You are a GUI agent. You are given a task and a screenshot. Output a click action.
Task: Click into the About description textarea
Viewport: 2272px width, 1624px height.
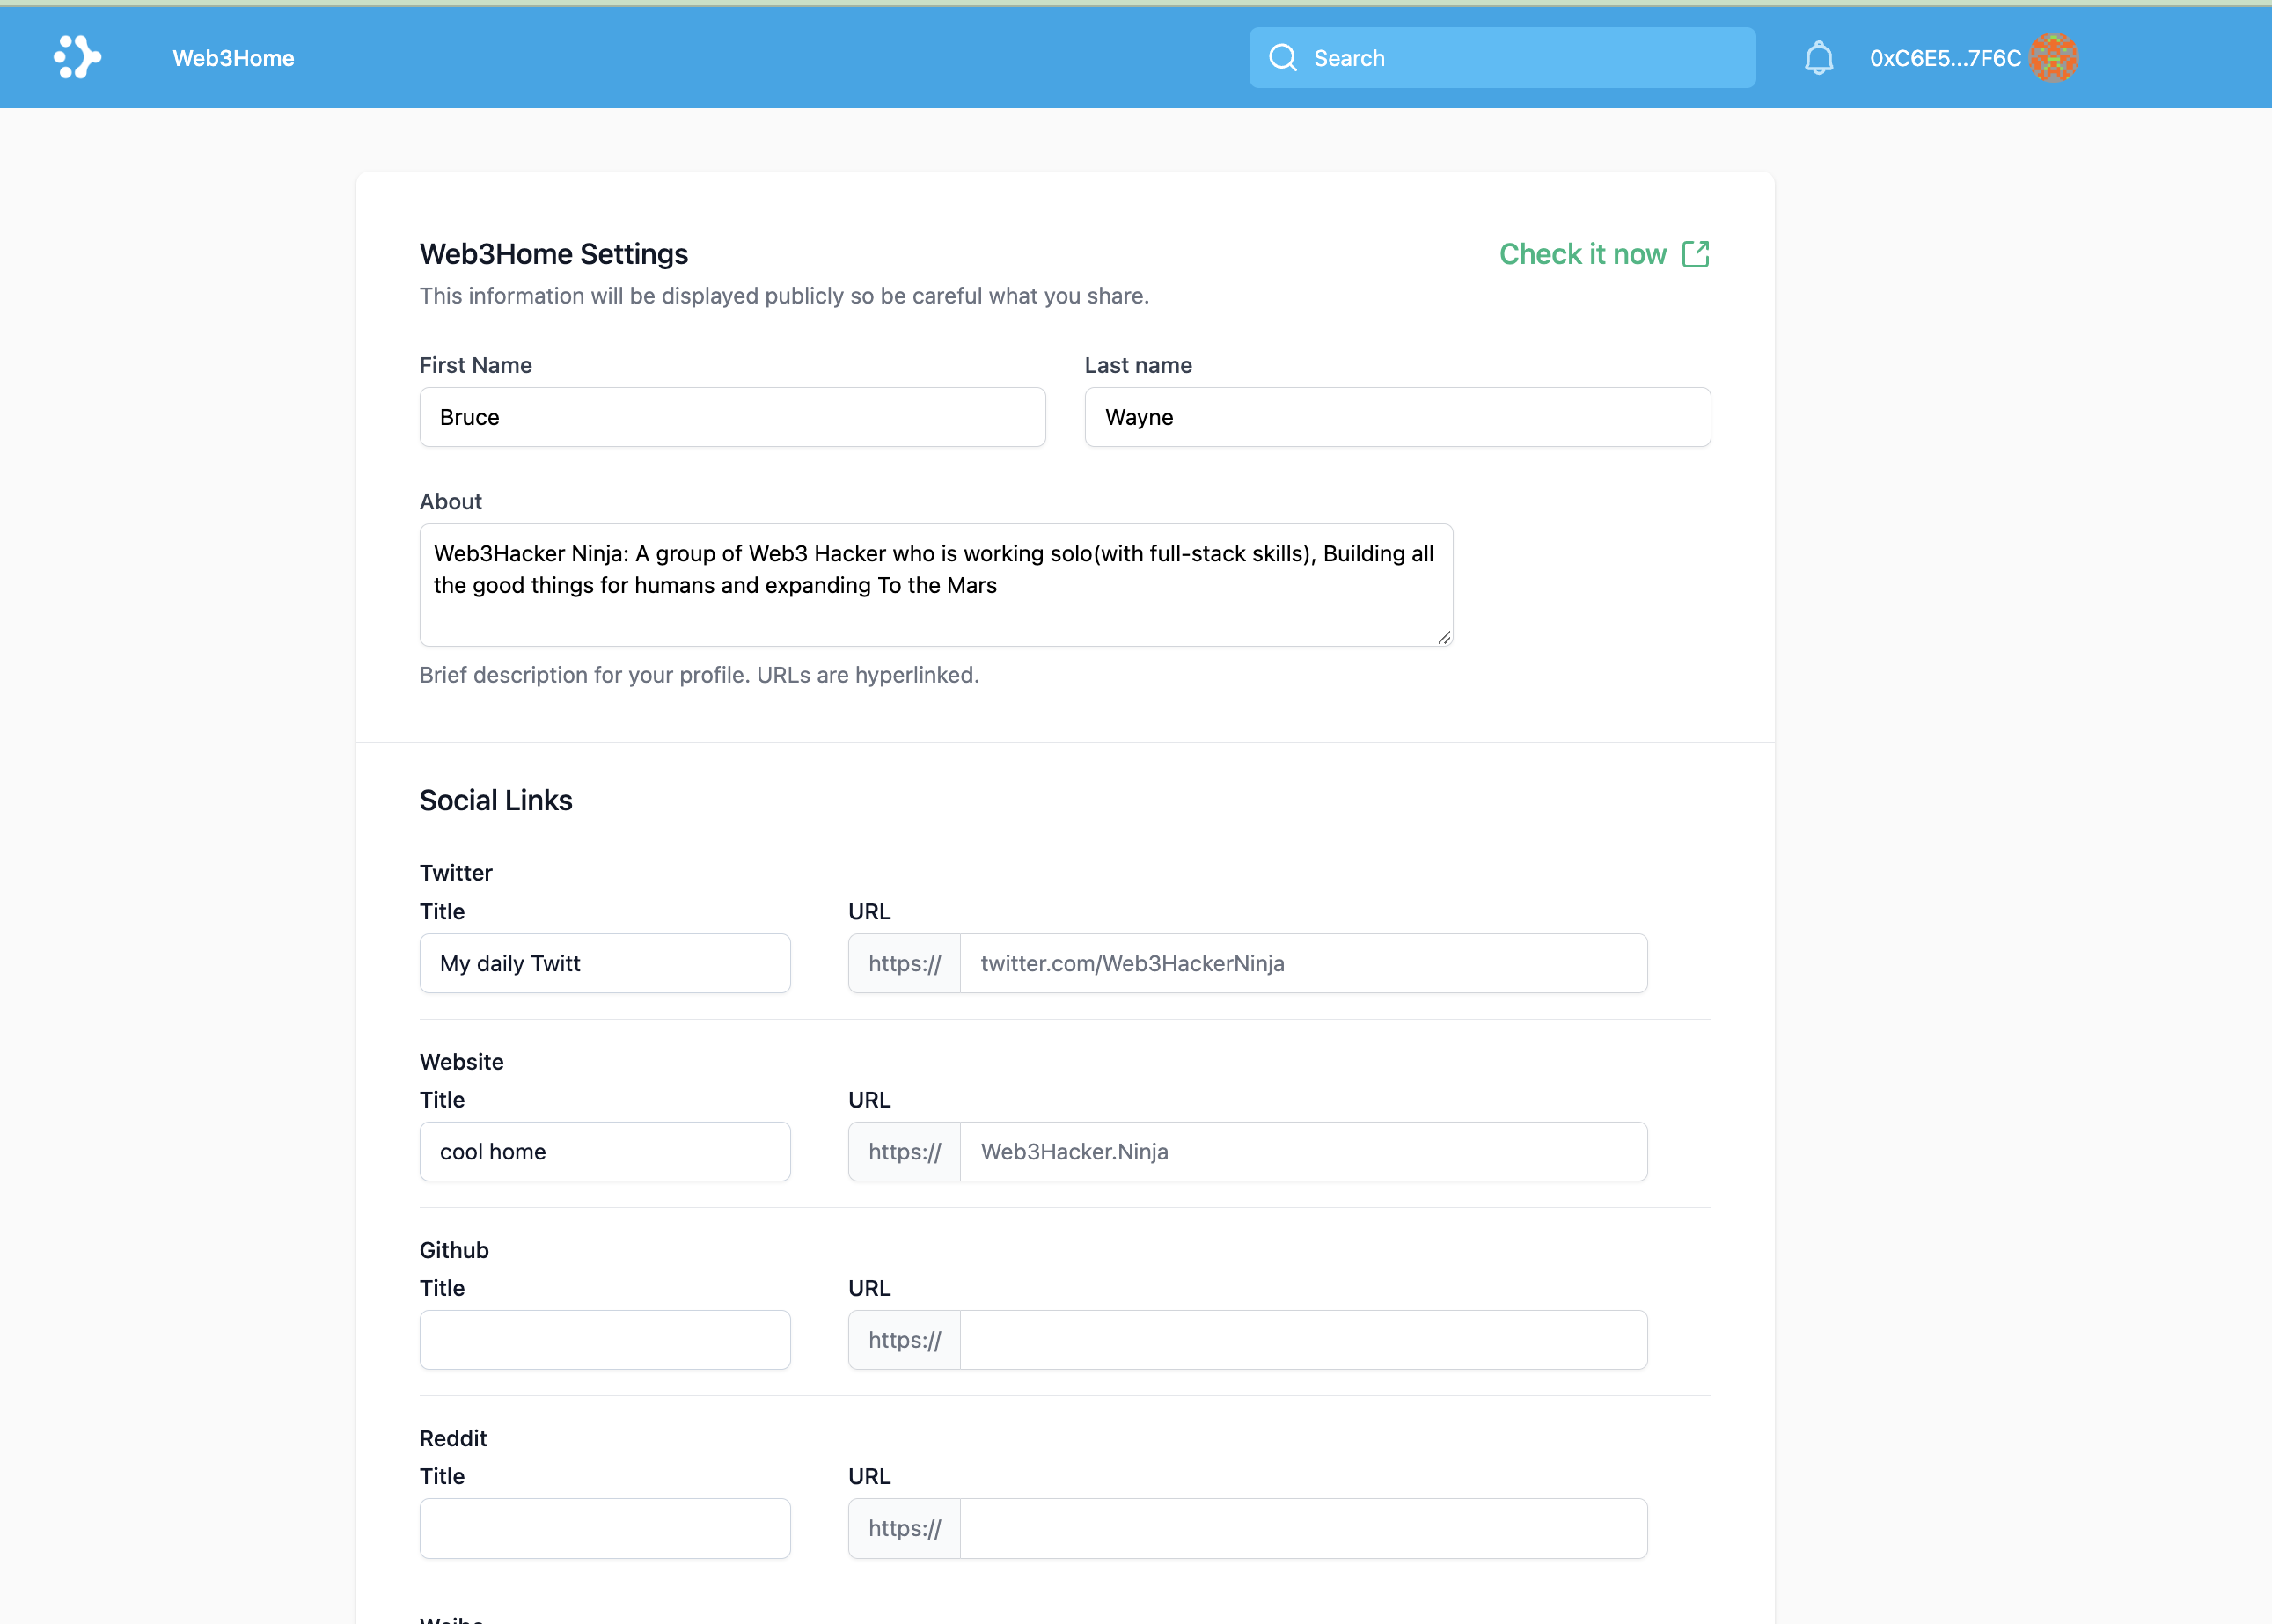(935, 584)
